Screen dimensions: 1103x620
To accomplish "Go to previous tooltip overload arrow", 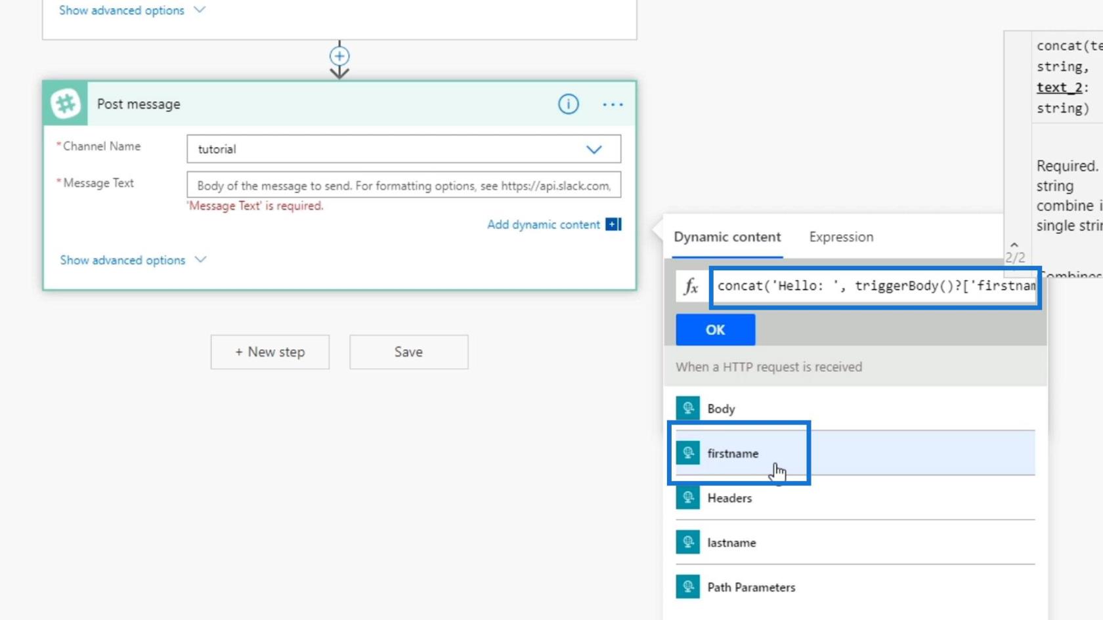I will pyautogui.click(x=1014, y=245).
